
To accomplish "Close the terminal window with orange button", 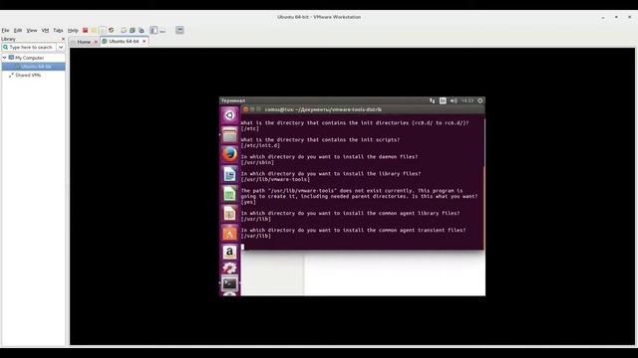I will [245, 109].
